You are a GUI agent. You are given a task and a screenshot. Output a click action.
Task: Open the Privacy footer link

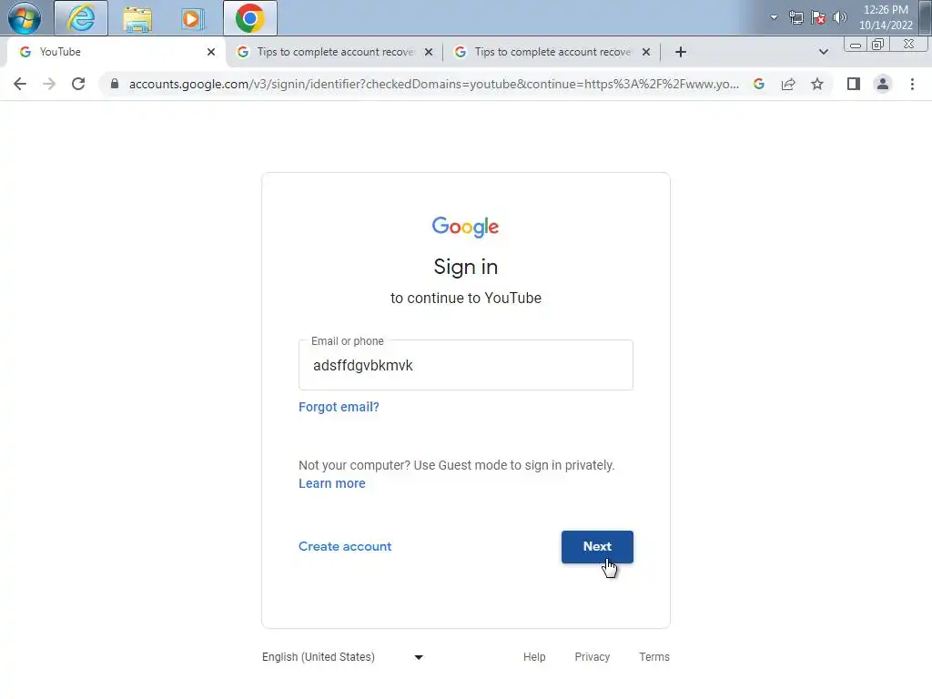592,657
